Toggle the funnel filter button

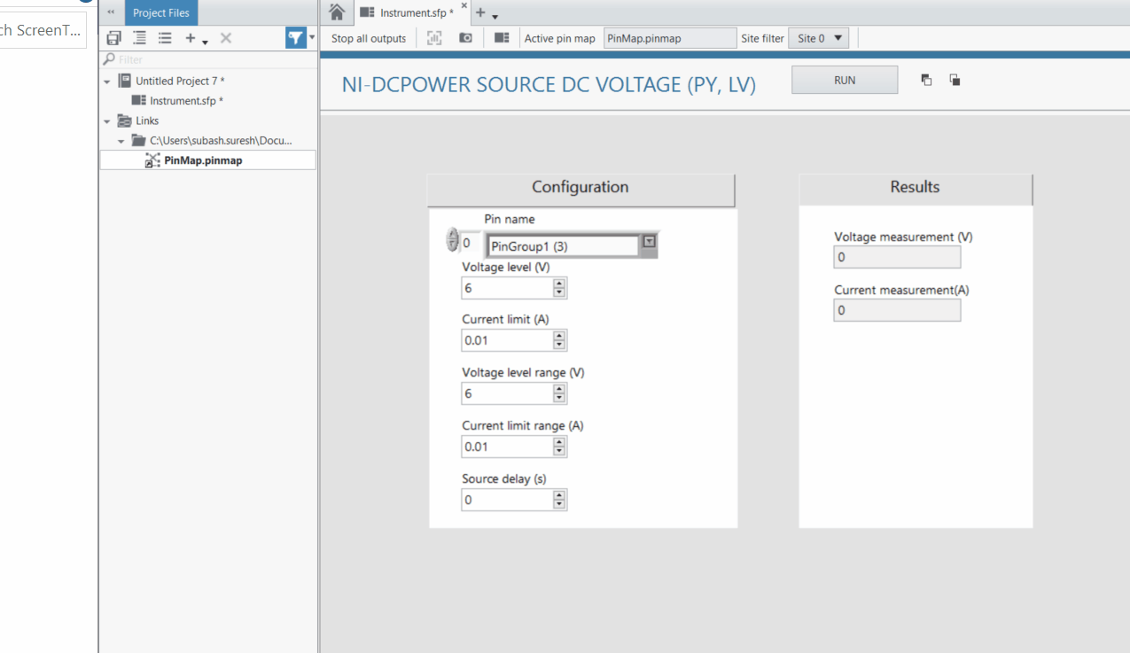295,38
